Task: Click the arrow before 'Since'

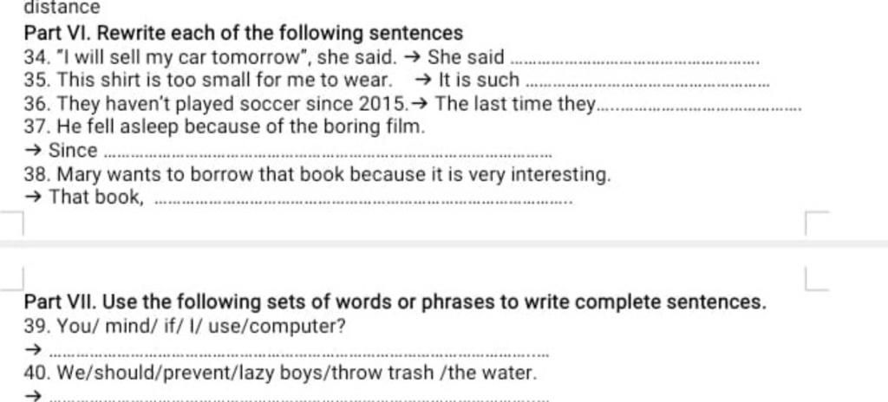Action: (x=34, y=151)
